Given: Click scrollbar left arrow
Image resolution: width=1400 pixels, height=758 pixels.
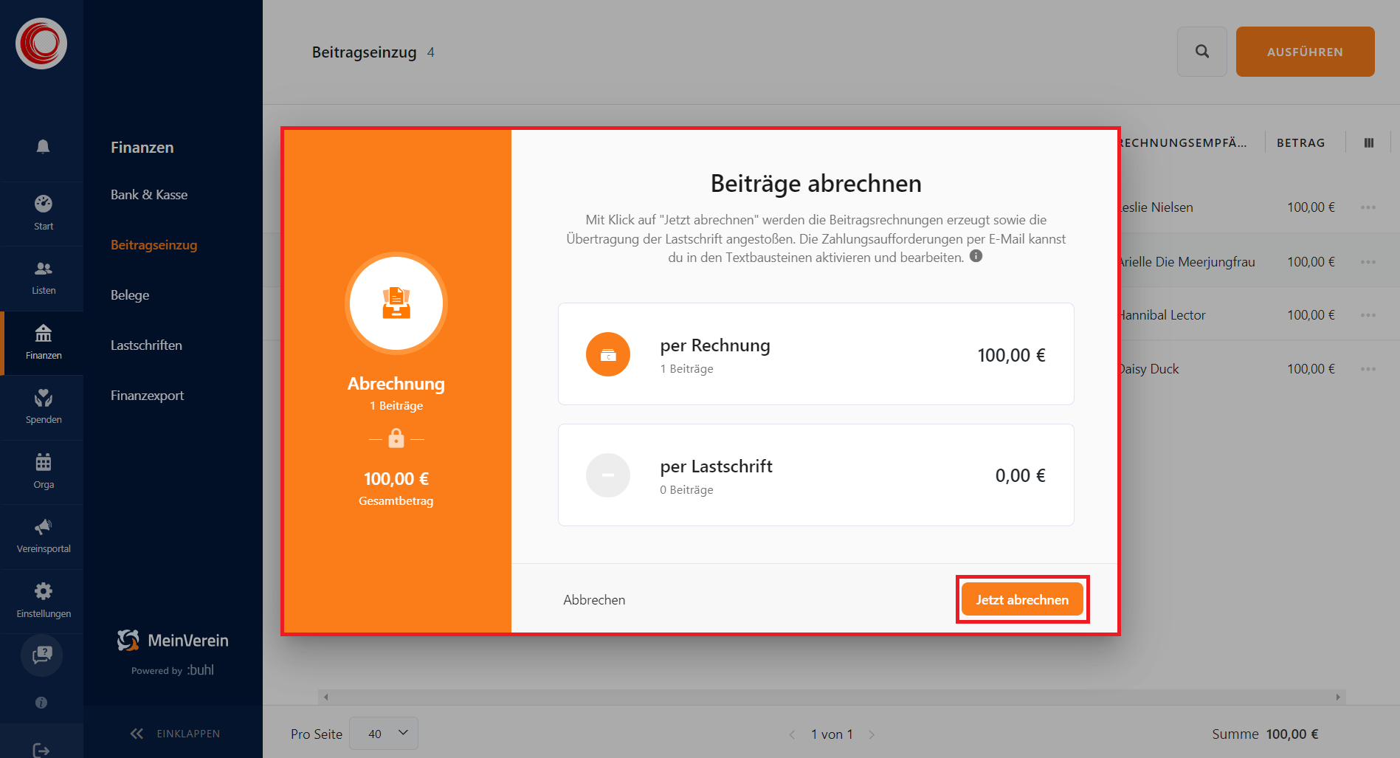Looking at the screenshot, I should click(325, 697).
